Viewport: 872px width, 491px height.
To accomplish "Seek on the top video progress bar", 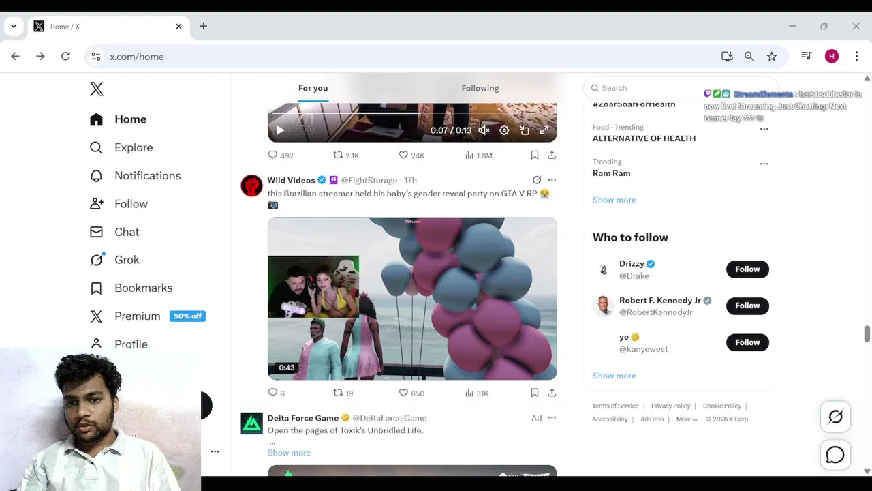I will point(412,113).
